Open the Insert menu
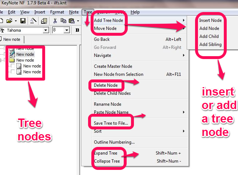The height and width of the screenshot is (175, 238). pos(40,12)
